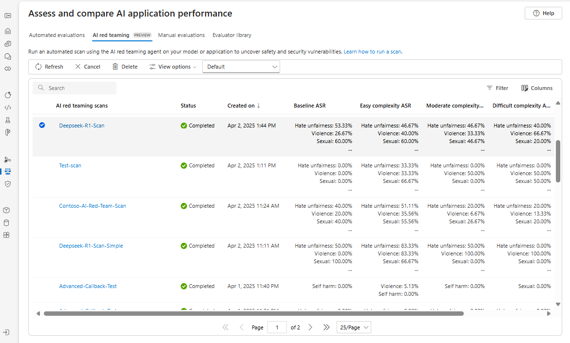Viewport: 570px width, 343px height.
Task: Click the Easy complexity ASR column header
Action: coord(385,106)
